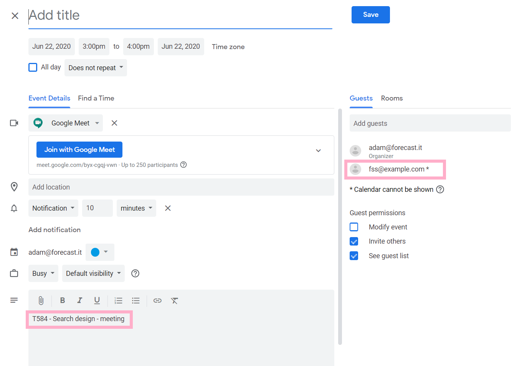Open the Default visibility dropdown
Screen dimensions: 517x366
(93, 273)
